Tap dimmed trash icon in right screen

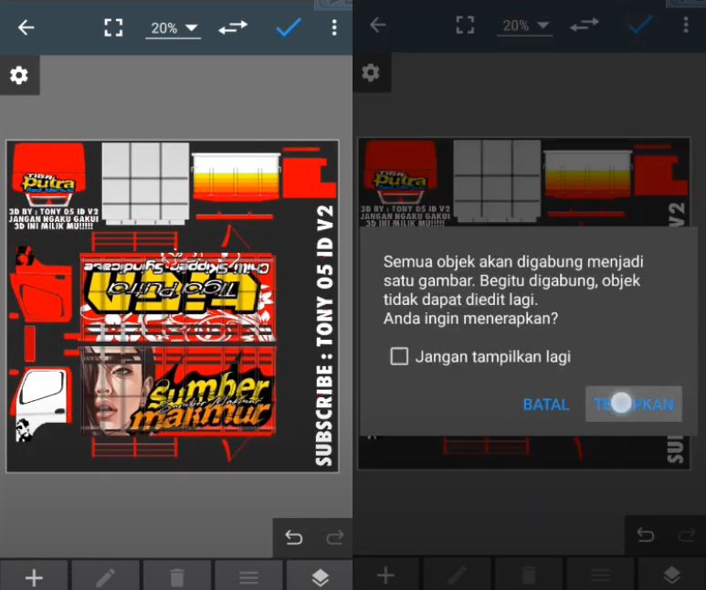[529, 575]
